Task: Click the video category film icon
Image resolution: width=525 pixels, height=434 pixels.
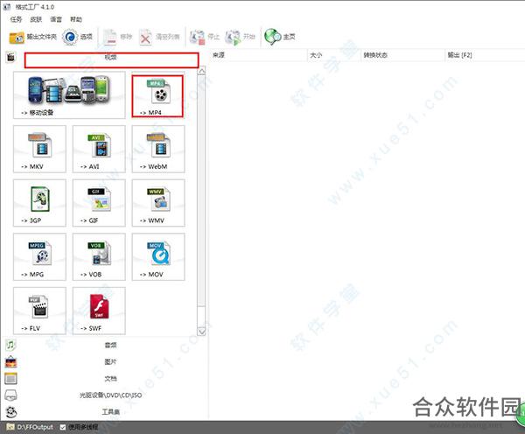Action: [10, 57]
